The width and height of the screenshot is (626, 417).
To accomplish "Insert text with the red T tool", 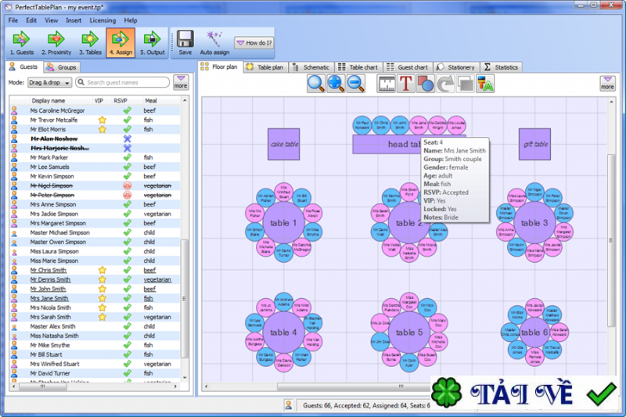I will [405, 84].
